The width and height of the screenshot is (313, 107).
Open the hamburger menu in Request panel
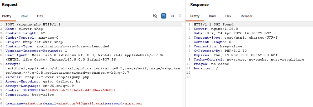coord(180,16)
